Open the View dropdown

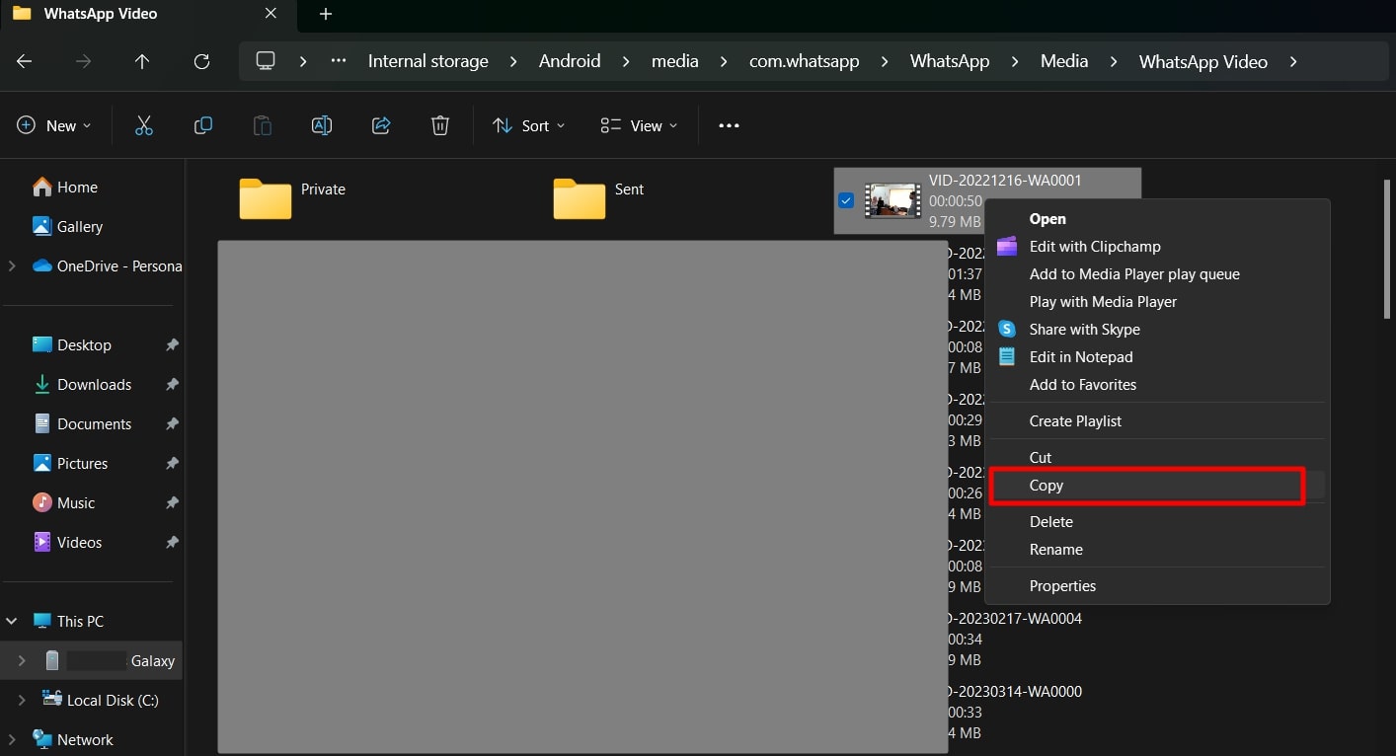[640, 125]
